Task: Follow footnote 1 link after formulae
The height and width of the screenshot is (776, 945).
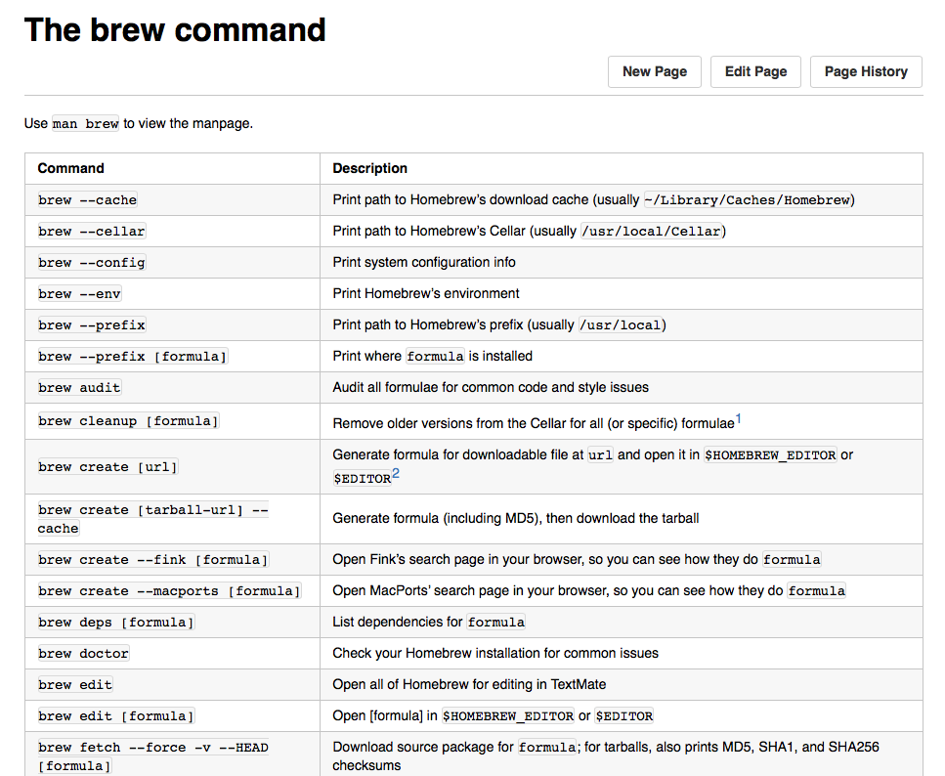Action: pyautogui.click(x=739, y=419)
